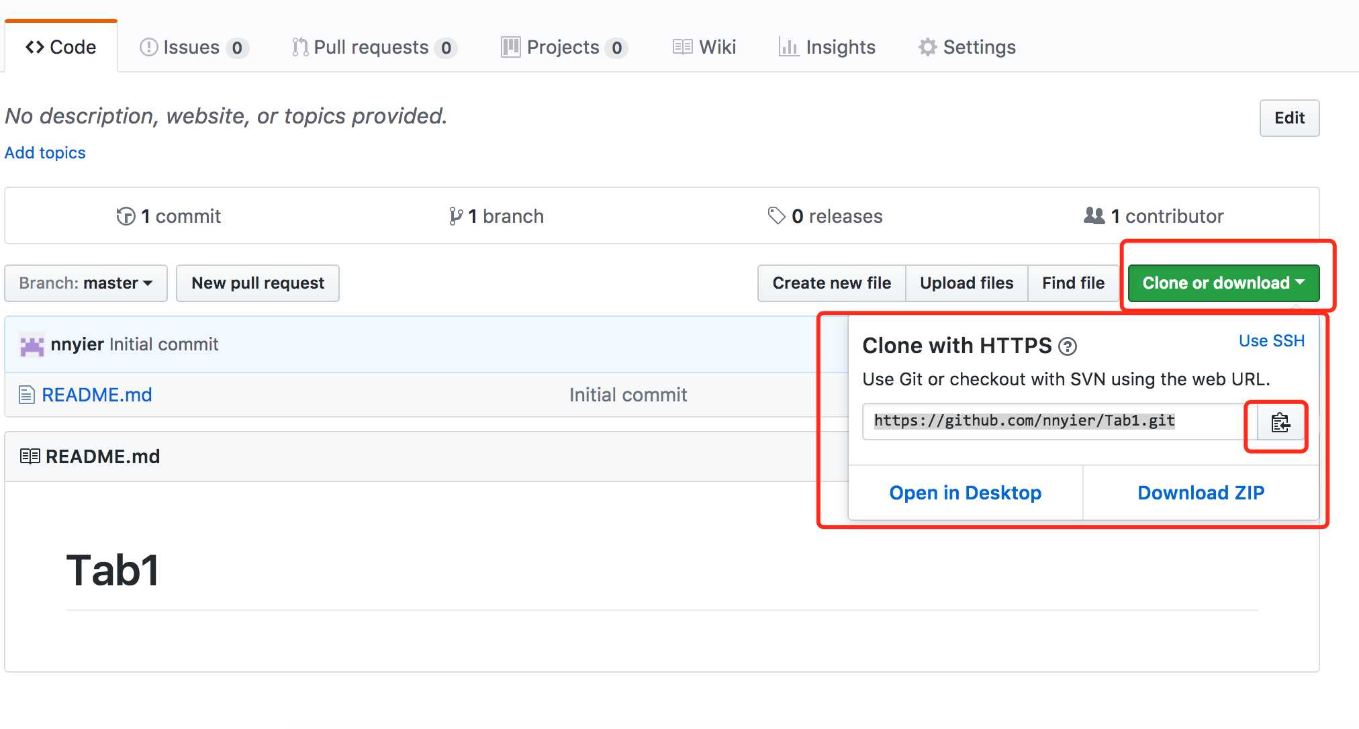This screenshot has height=729, width=1359.
Task: Click Create new file
Action: coord(832,283)
